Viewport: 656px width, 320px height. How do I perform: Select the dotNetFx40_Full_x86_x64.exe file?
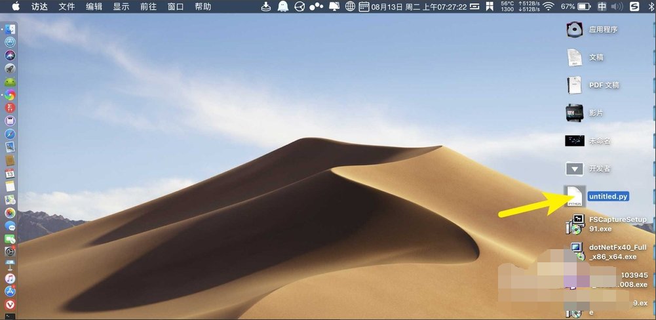575,252
